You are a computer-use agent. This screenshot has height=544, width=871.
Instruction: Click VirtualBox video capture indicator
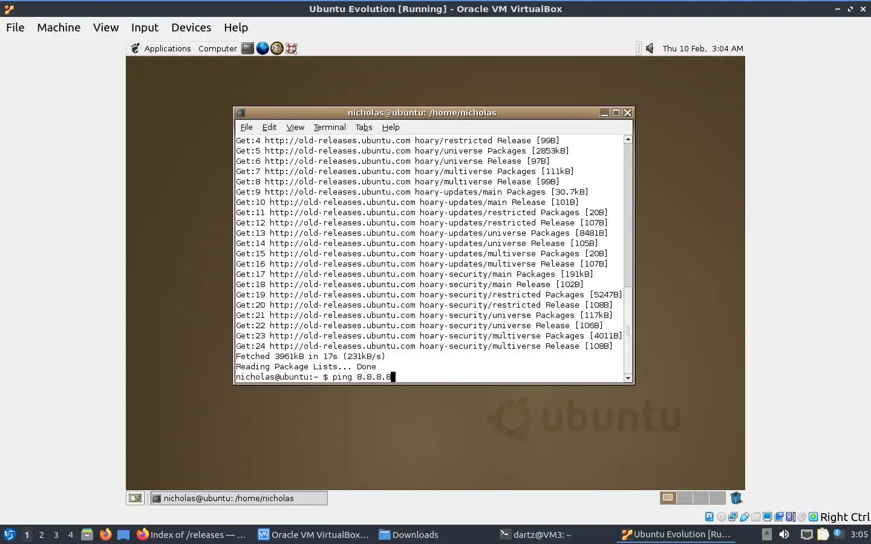pyautogui.click(x=778, y=517)
